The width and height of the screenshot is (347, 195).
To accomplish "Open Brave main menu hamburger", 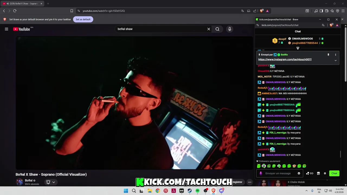I will [343, 11].
